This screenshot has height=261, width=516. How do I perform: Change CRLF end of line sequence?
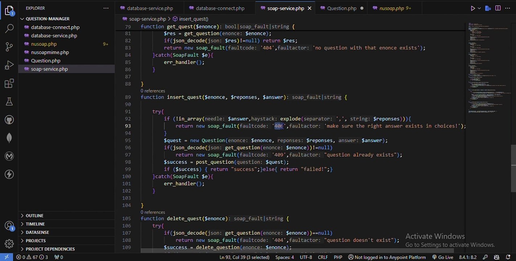(x=323, y=257)
